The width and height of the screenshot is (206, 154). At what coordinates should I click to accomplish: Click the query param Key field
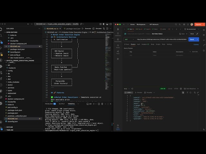coord(140,56)
